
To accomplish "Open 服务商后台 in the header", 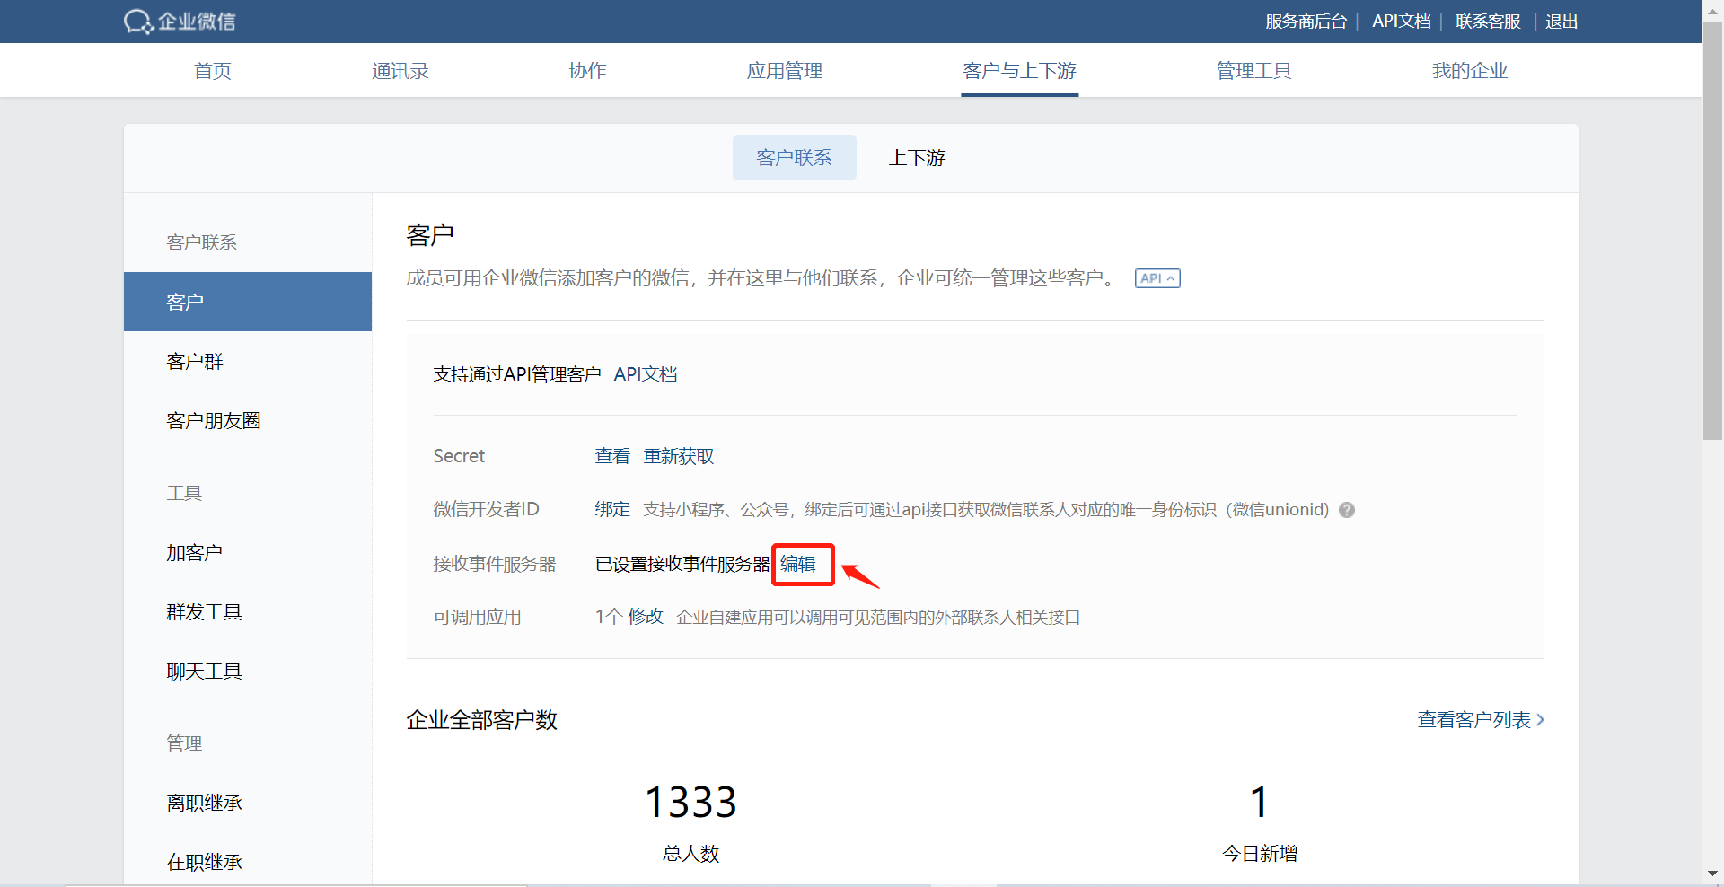I will click(1306, 22).
